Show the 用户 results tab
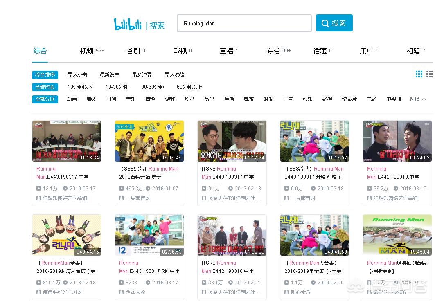Viewport: 435px width, 301px height. [369, 51]
